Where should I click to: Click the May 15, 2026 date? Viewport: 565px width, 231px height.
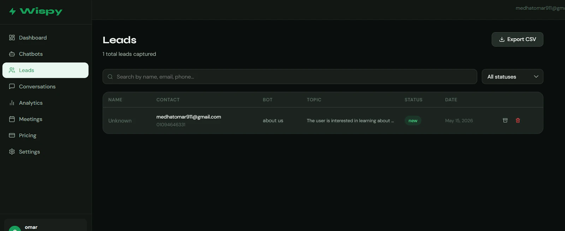click(459, 120)
